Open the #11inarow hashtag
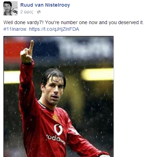 (x=15, y=29)
